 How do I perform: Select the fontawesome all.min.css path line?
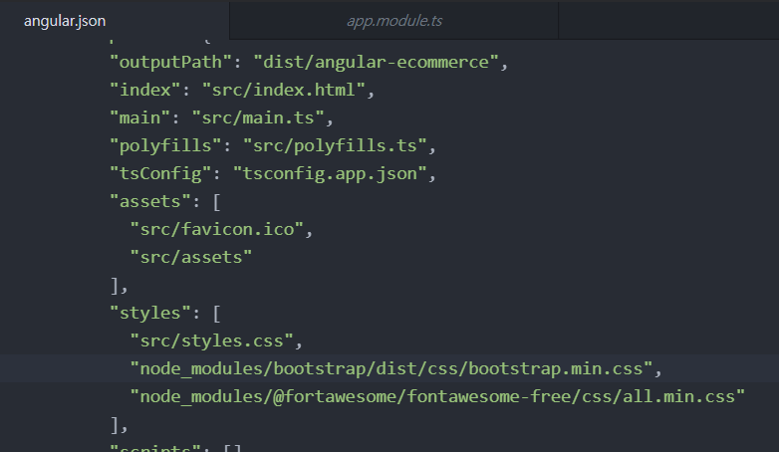[x=437, y=396]
